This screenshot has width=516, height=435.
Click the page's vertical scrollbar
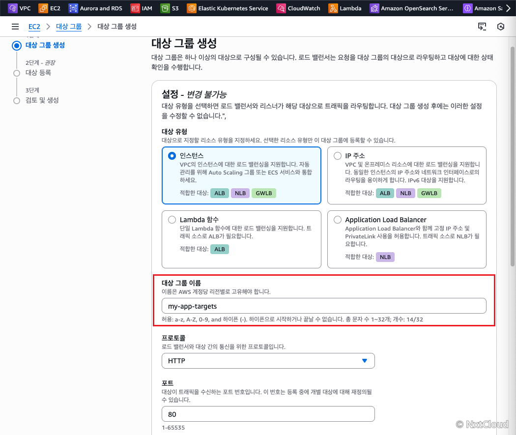pyautogui.click(x=513, y=156)
